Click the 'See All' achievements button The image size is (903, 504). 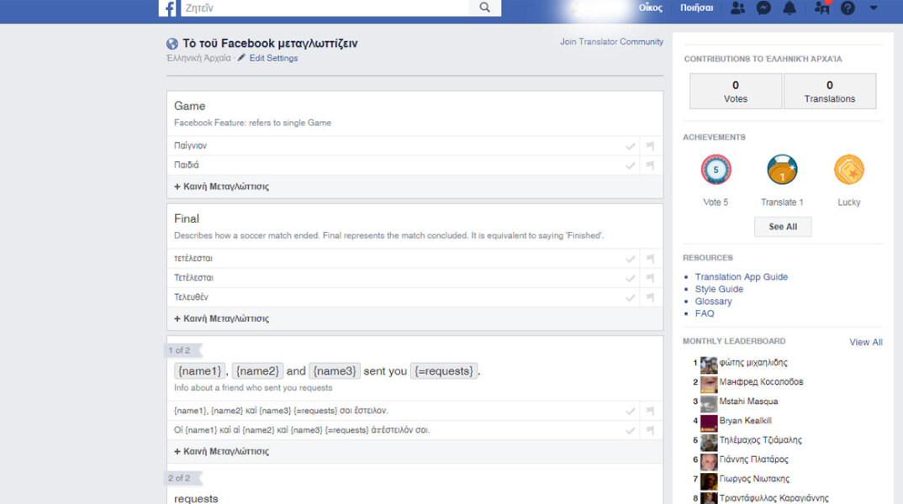tap(782, 227)
